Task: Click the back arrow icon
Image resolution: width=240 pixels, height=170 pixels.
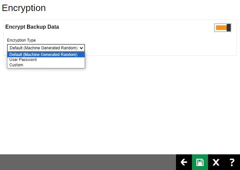Action: pos(184,162)
